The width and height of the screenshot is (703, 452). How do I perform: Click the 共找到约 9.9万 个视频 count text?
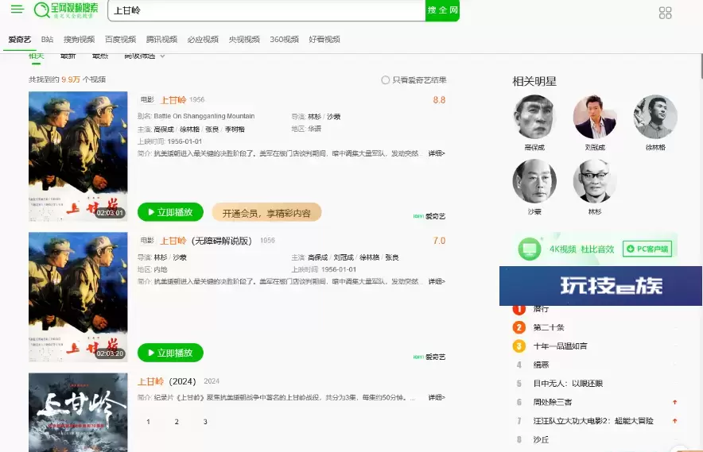[x=68, y=79]
